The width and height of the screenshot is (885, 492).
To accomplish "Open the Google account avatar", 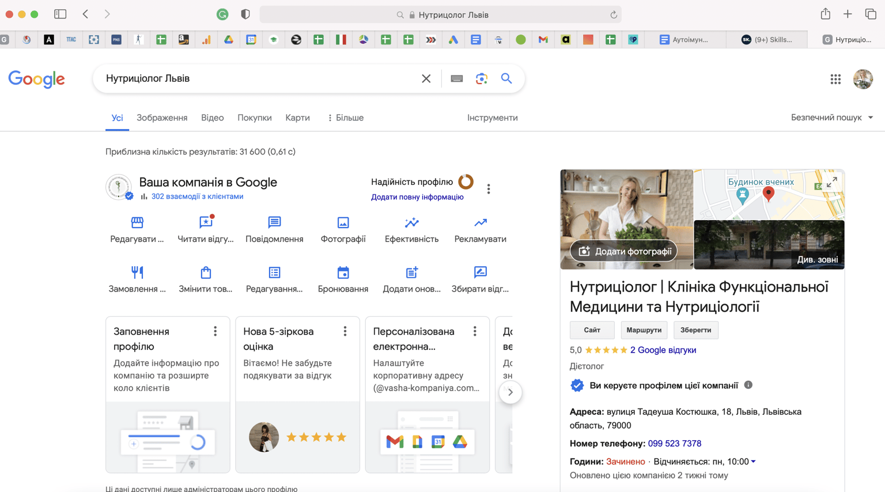I will (863, 79).
